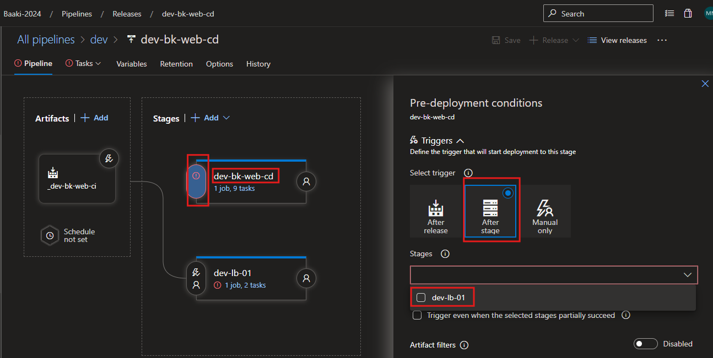Open the work items list icon in header
This screenshot has width=713, height=358.
pyautogui.click(x=669, y=14)
